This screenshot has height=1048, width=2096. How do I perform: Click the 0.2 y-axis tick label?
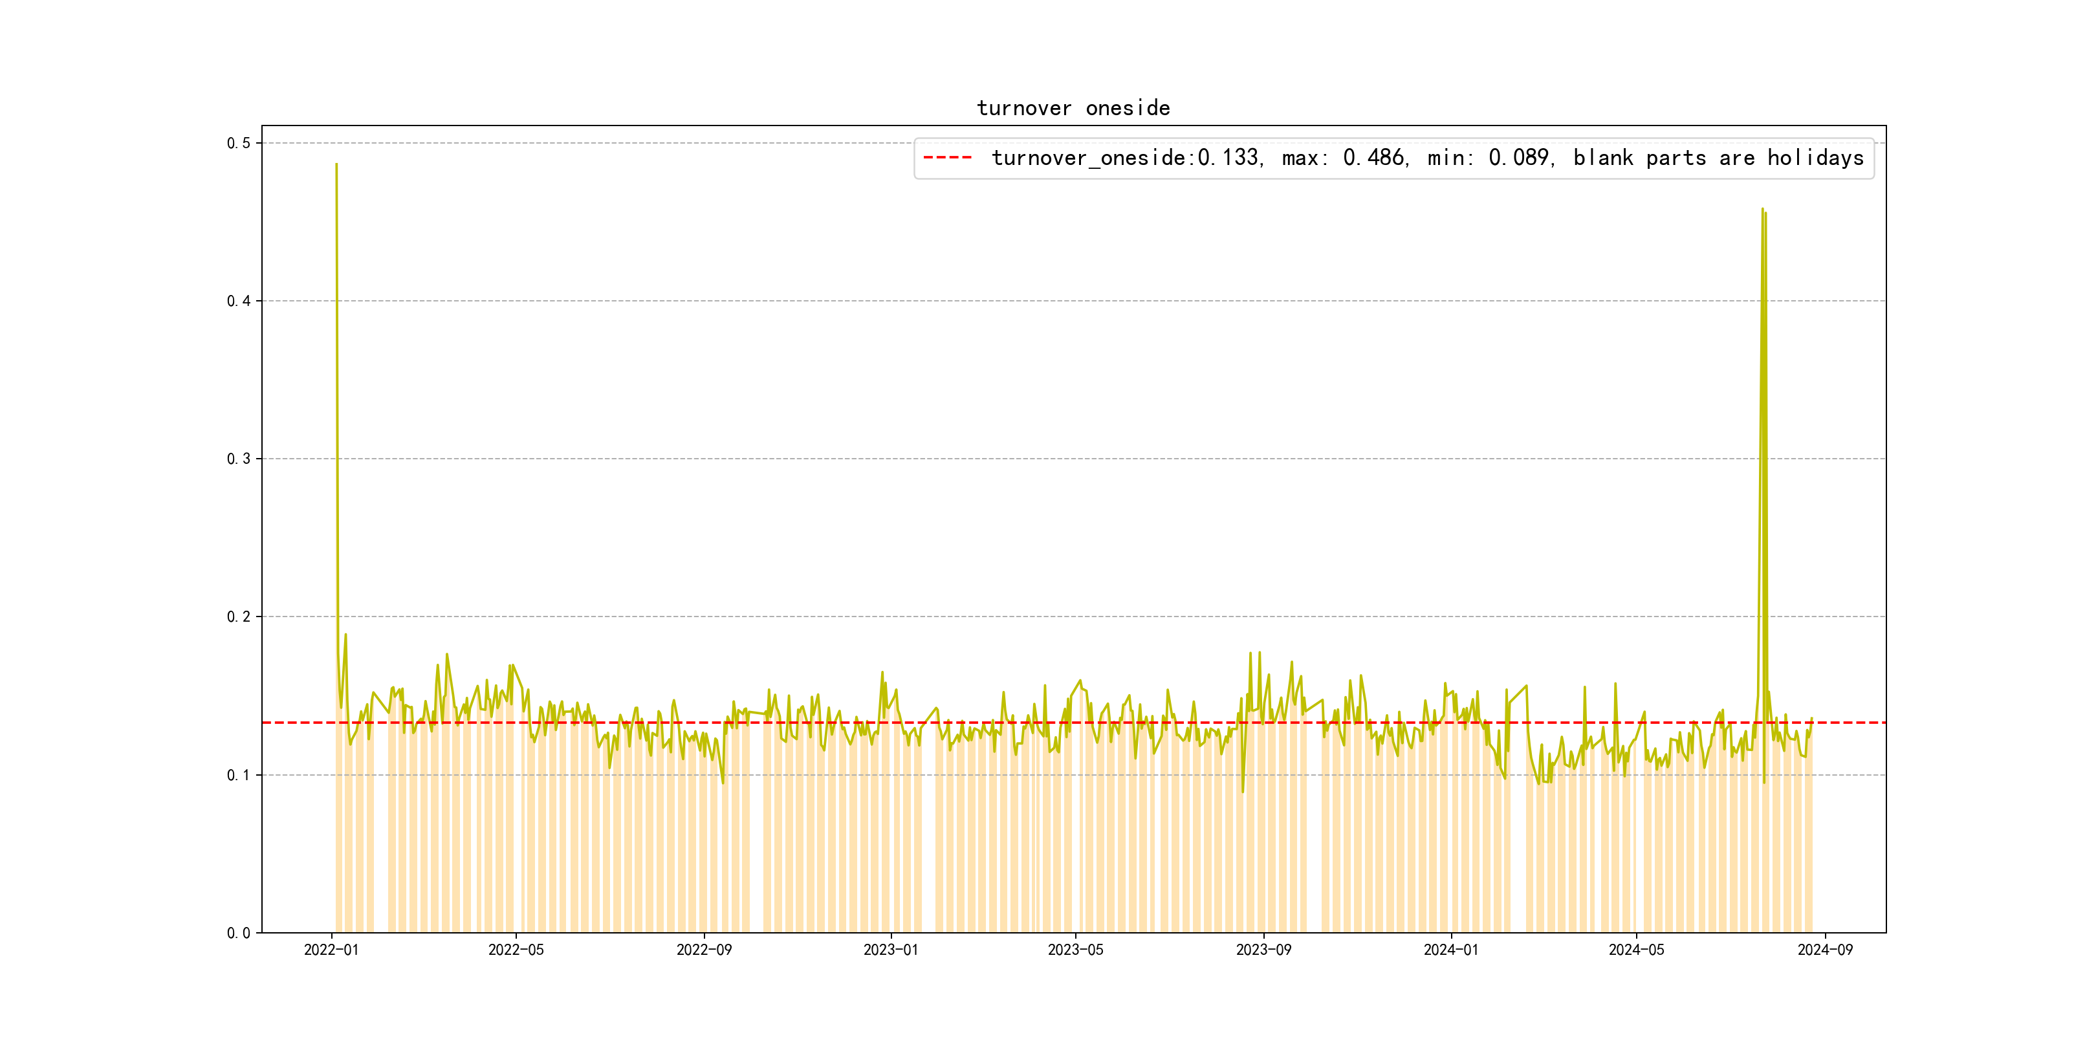click(x=239, y=617)
